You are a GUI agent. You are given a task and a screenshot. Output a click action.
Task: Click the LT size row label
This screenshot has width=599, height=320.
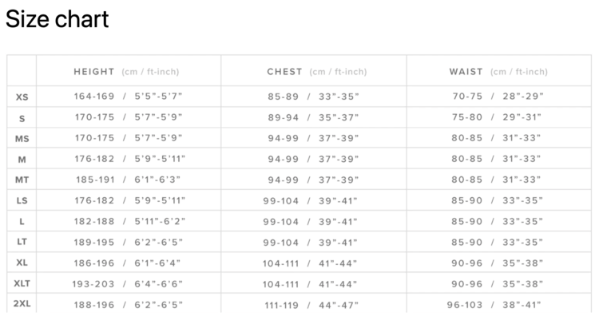(22, 242)
